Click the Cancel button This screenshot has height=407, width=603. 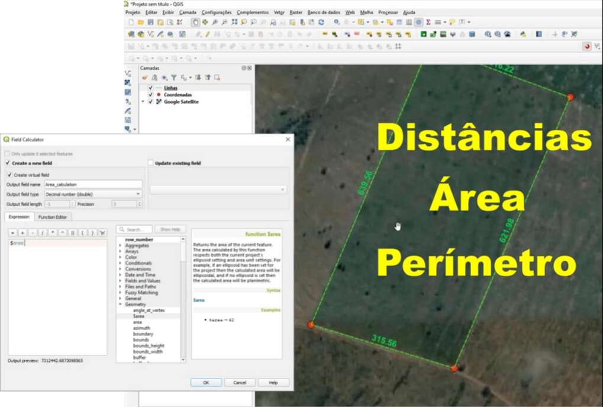(240, 383)
